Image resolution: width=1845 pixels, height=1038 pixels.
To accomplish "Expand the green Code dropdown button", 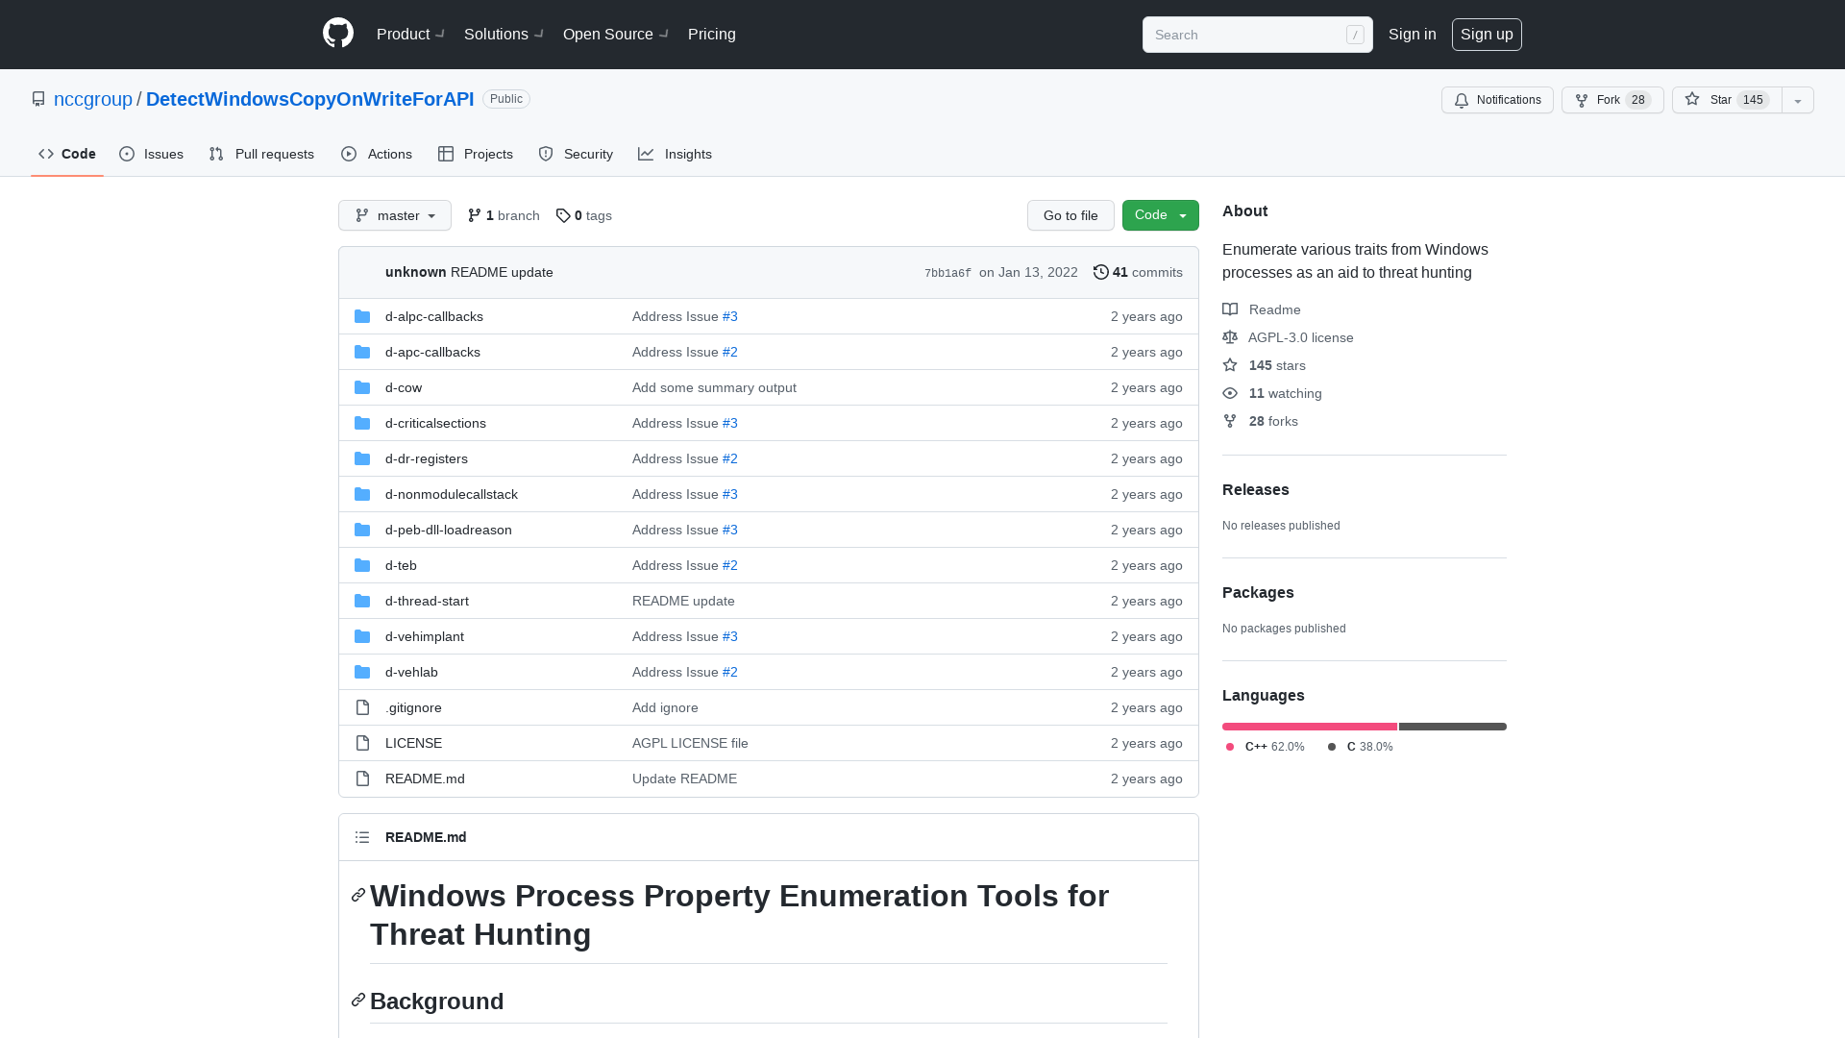I will tap(1161, 215).
